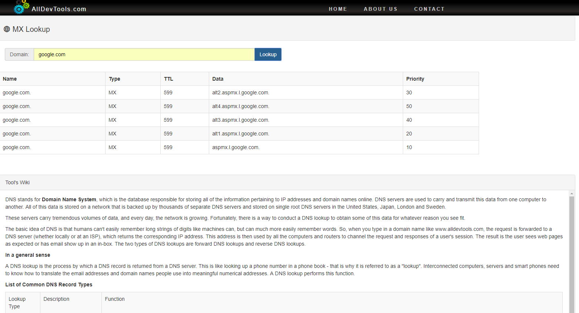Click the wiki panel vertical scrollbar track
This screenshot has width=579, height=313.
[x=572, y=255]
